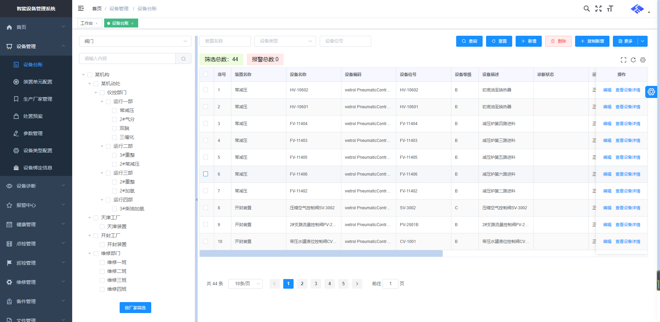Refresh table with circular arrow icon
660x322 pixels.
coord(633,60)
